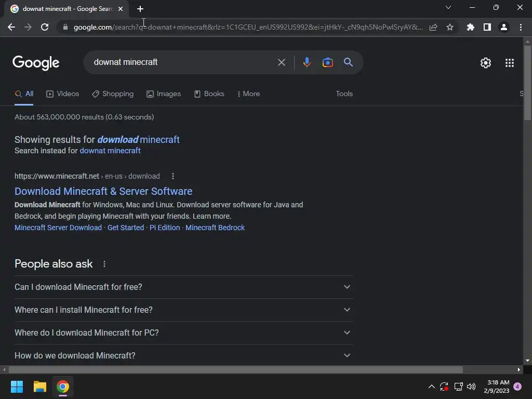Switch to Books results tab
The height and width of the screenshot is (399, 532).
click(209, 94)
